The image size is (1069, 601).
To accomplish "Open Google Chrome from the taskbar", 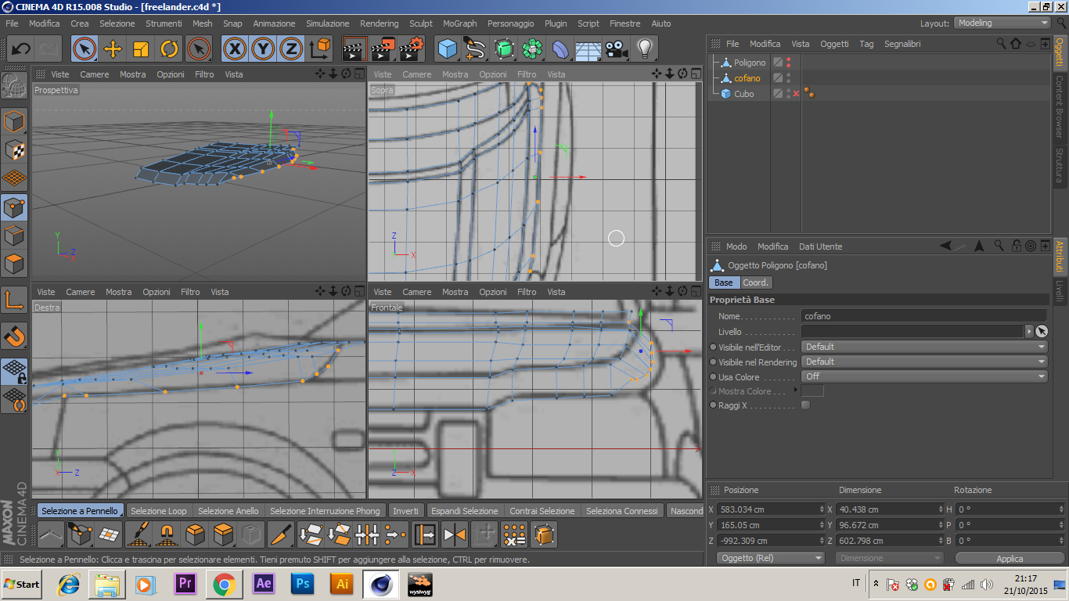I will [x=225, y=584].
